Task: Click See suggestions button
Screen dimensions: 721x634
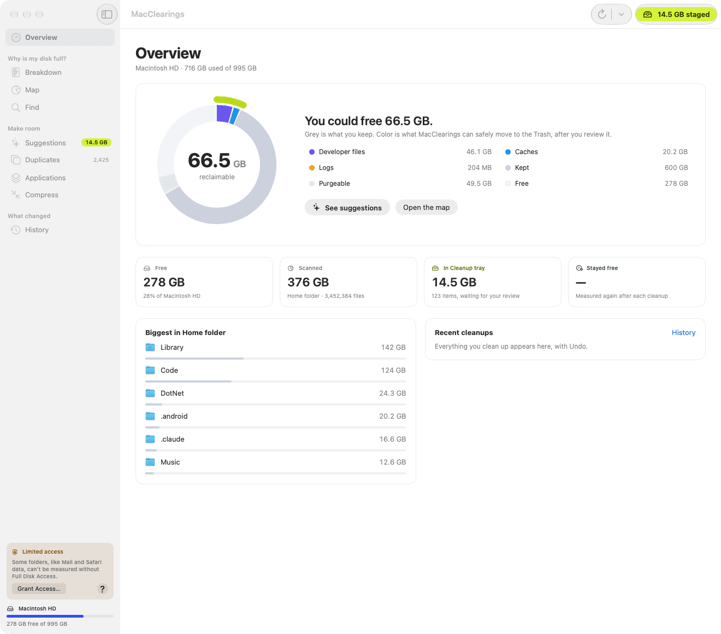Action: click(347, 207)
